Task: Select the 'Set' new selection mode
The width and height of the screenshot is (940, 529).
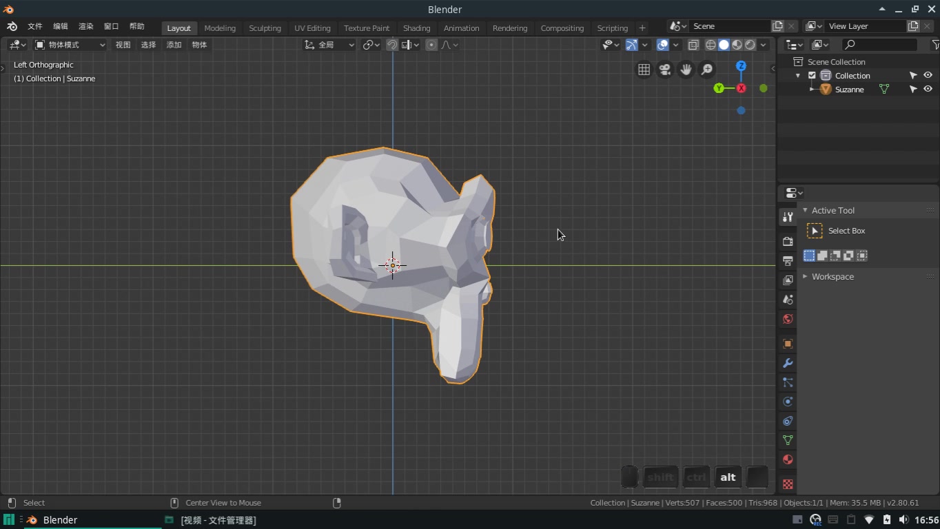Action: click(x=809, y=256)
